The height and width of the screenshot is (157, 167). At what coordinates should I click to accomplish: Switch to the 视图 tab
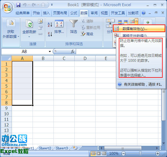pyautogui.click(x=104, y=13)
